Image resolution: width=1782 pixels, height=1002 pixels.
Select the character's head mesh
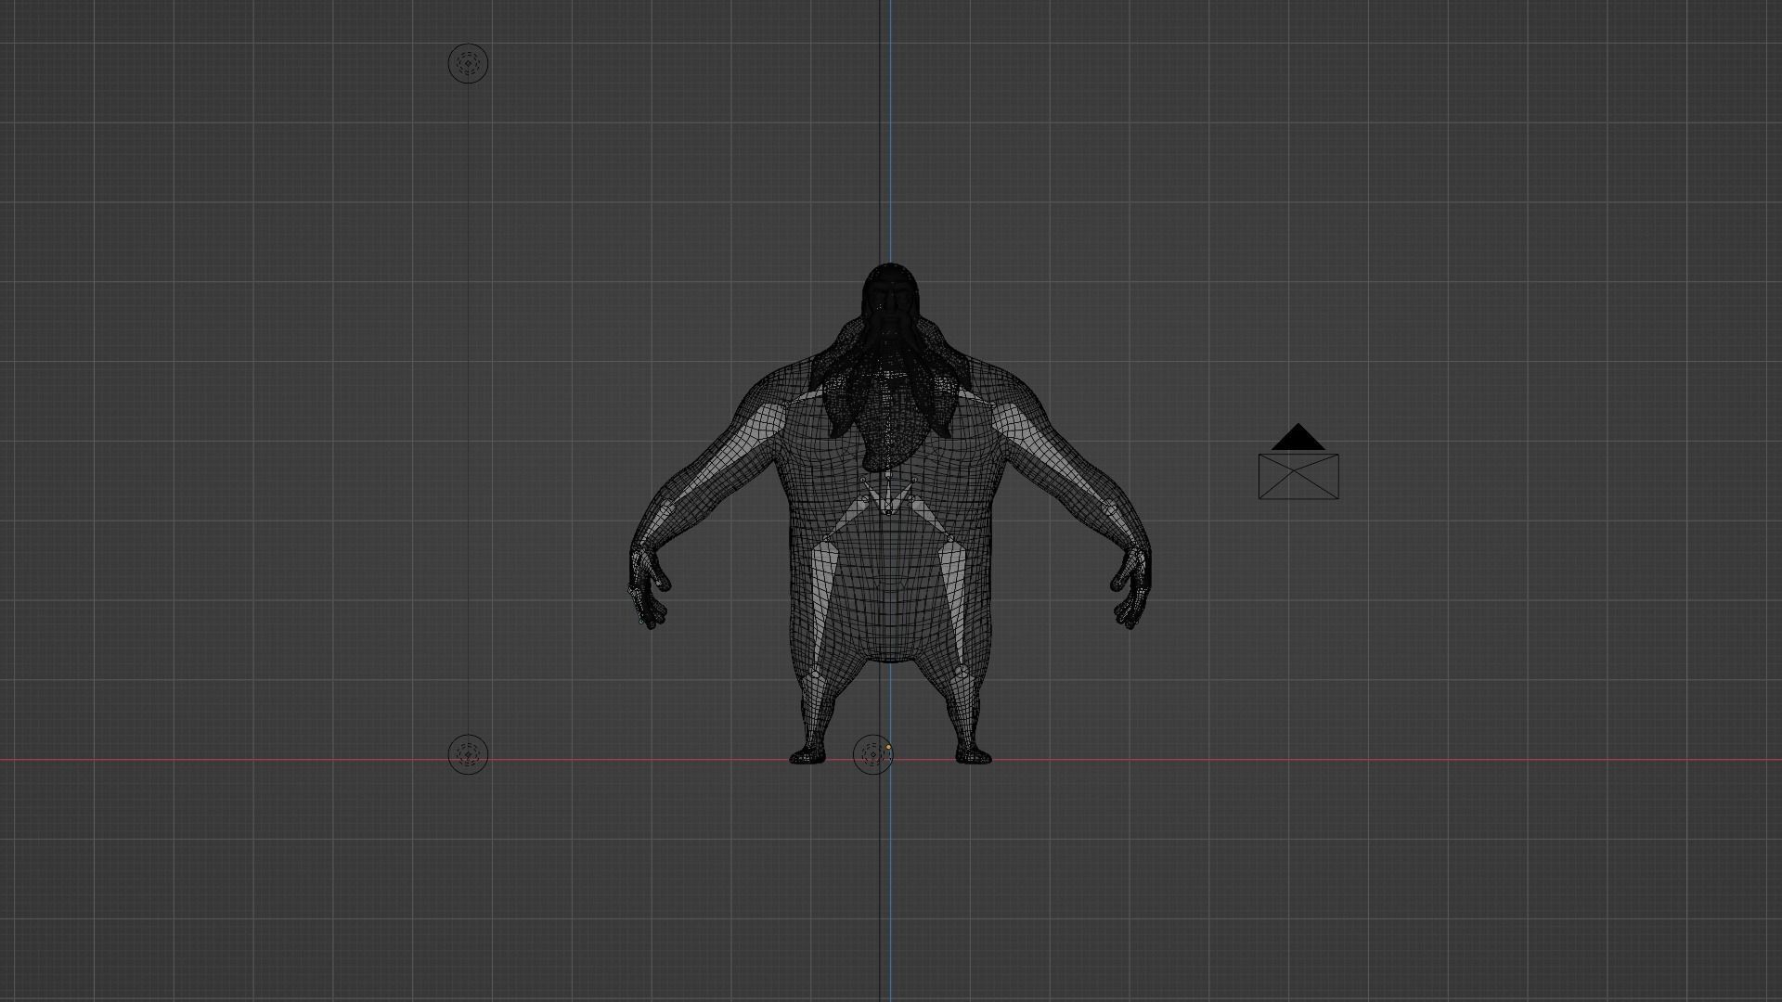click(x=890, y=292)
